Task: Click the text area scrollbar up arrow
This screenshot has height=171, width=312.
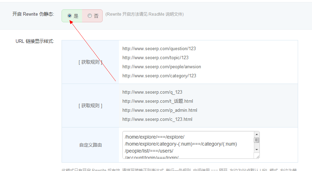Action: (257, 134)
